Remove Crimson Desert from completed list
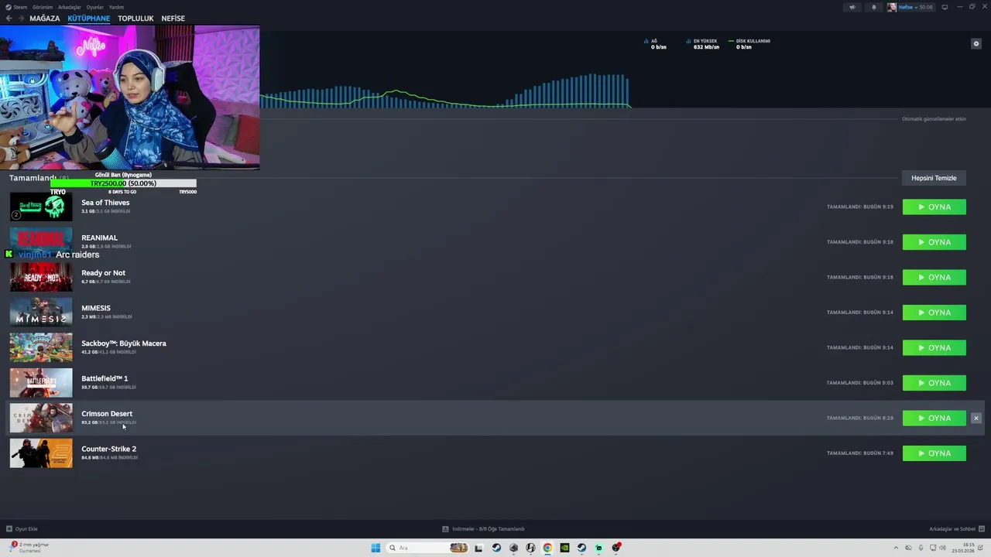The height and width of the screenshot is (557, 991). click(x=976, y=418)
